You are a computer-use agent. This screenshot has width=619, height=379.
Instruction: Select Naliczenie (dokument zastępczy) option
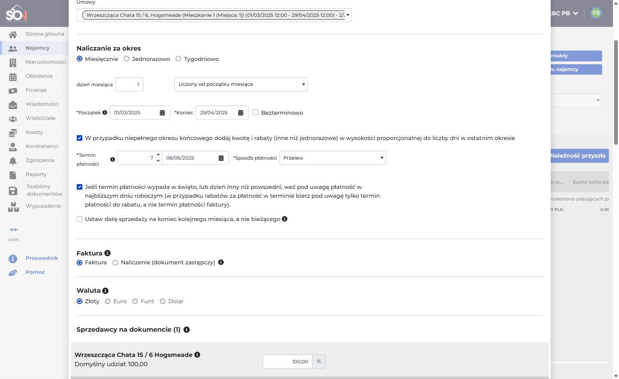coord(115,263)
